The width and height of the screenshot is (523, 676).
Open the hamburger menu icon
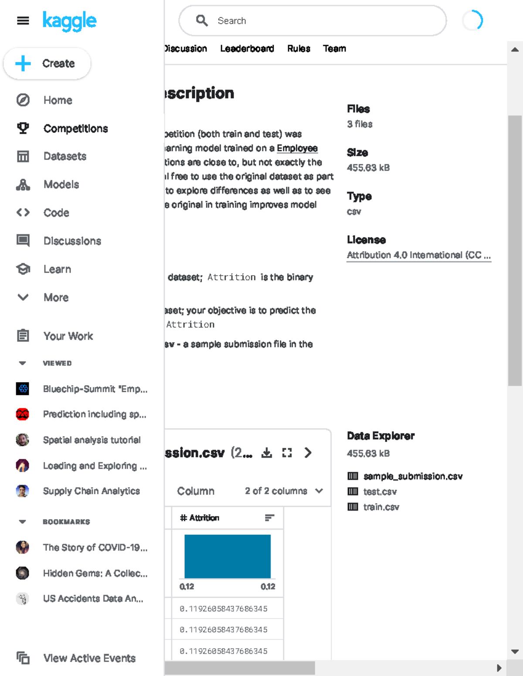point(23,20)
